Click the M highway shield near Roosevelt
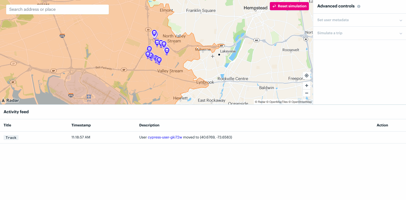 (x=306, y=39)
